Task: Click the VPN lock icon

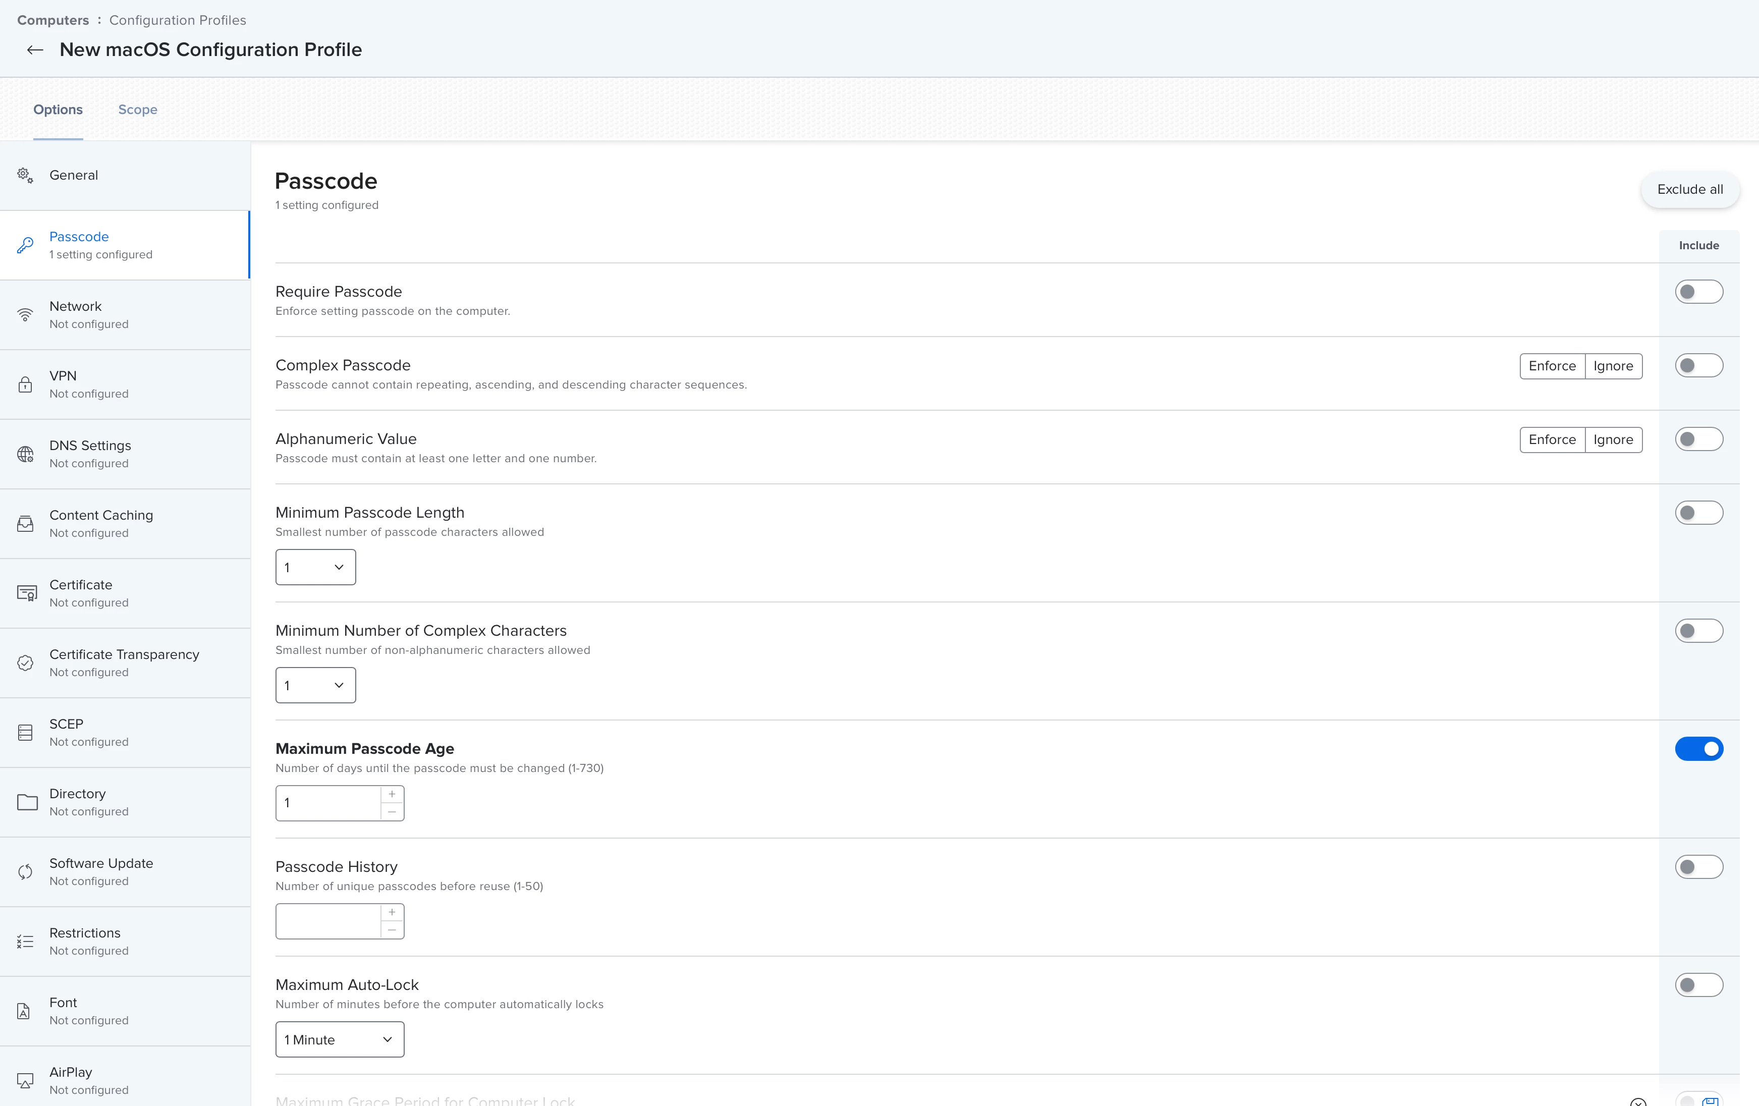Action: pyautogui.click(x=25, y=384)
